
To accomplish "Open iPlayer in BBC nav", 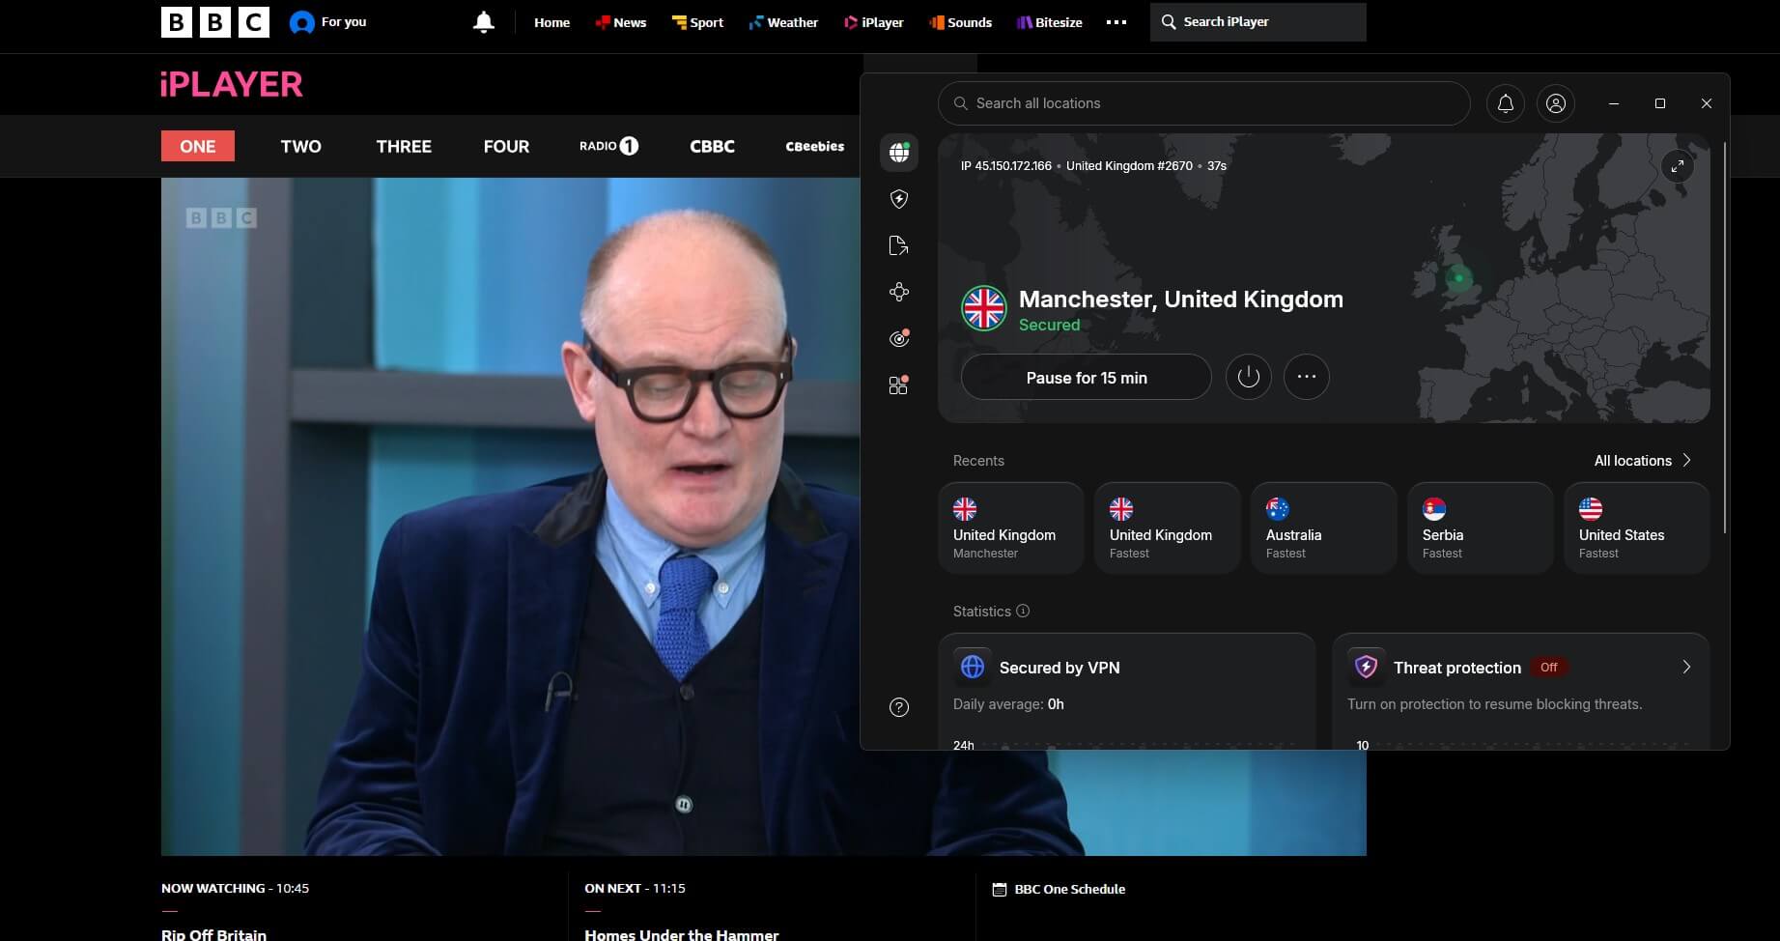I will pos(874,22).
